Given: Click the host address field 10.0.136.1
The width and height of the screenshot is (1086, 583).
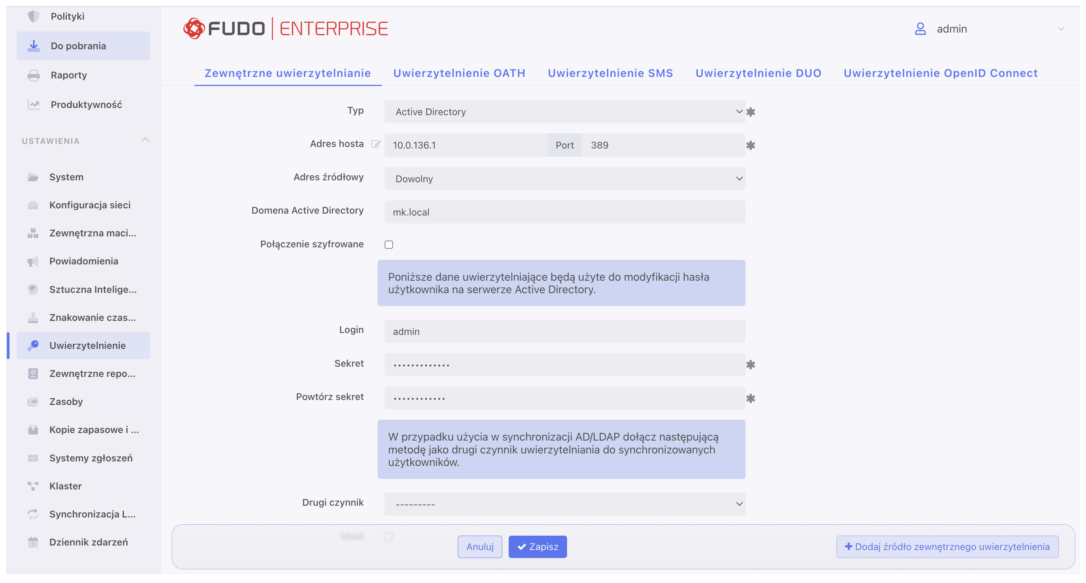Looking at the screenshot, I should tap(466, 145).
